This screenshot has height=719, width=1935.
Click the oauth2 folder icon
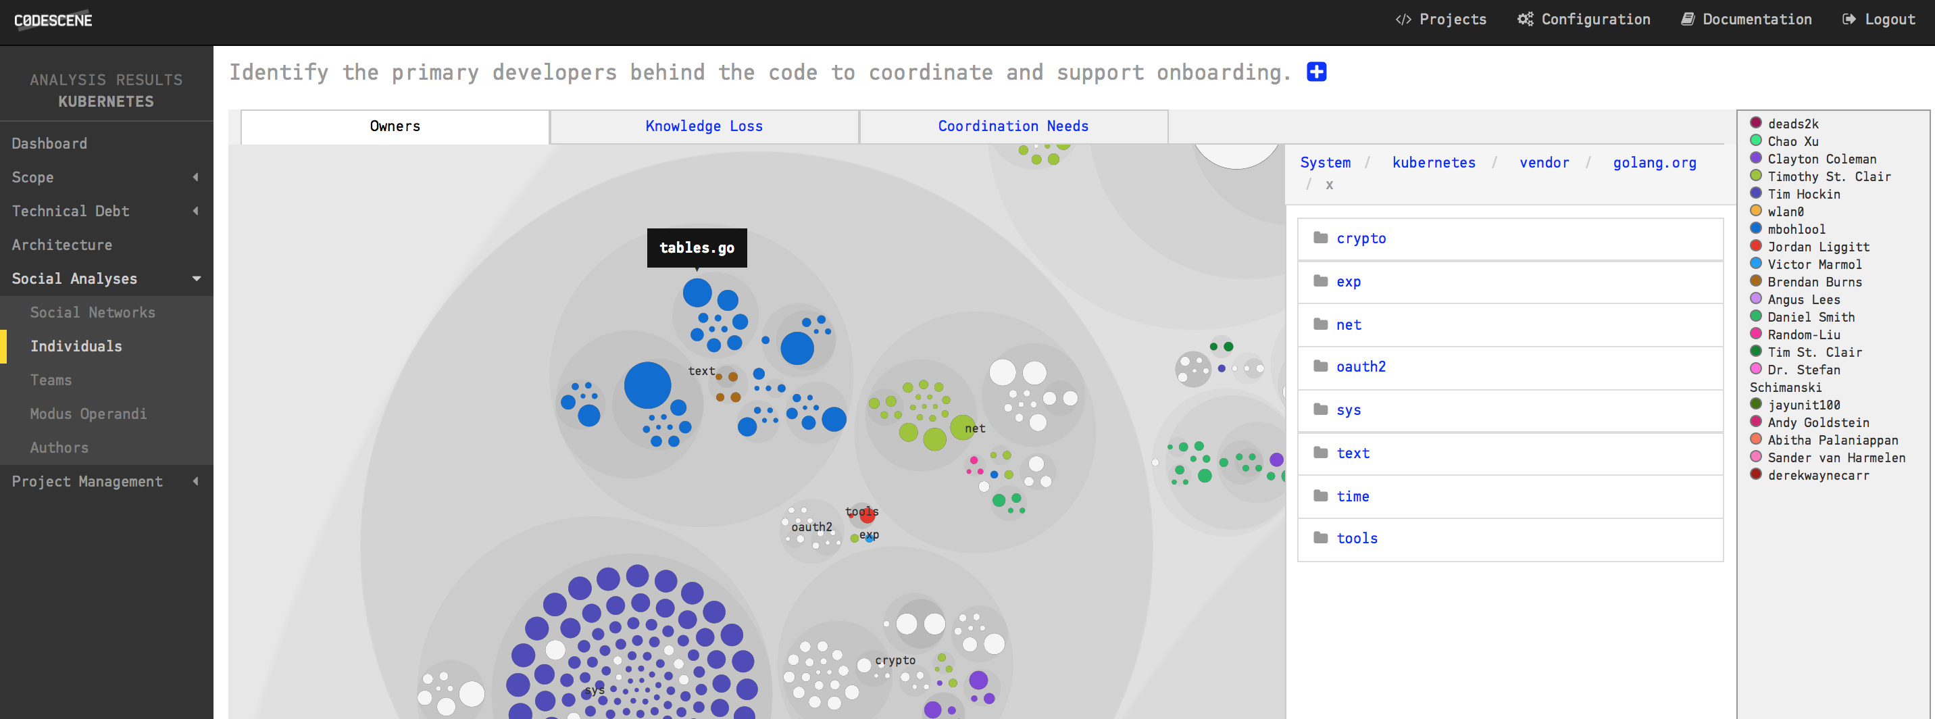[x=1320, y=367]
